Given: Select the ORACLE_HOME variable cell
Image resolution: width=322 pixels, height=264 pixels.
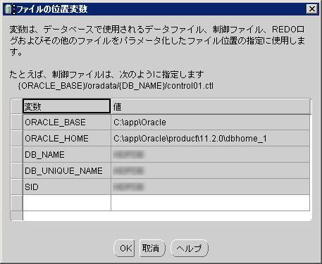Looking at the screenshot, I should (67, 139).
